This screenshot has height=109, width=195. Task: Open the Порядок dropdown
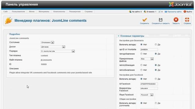point(58,51)
